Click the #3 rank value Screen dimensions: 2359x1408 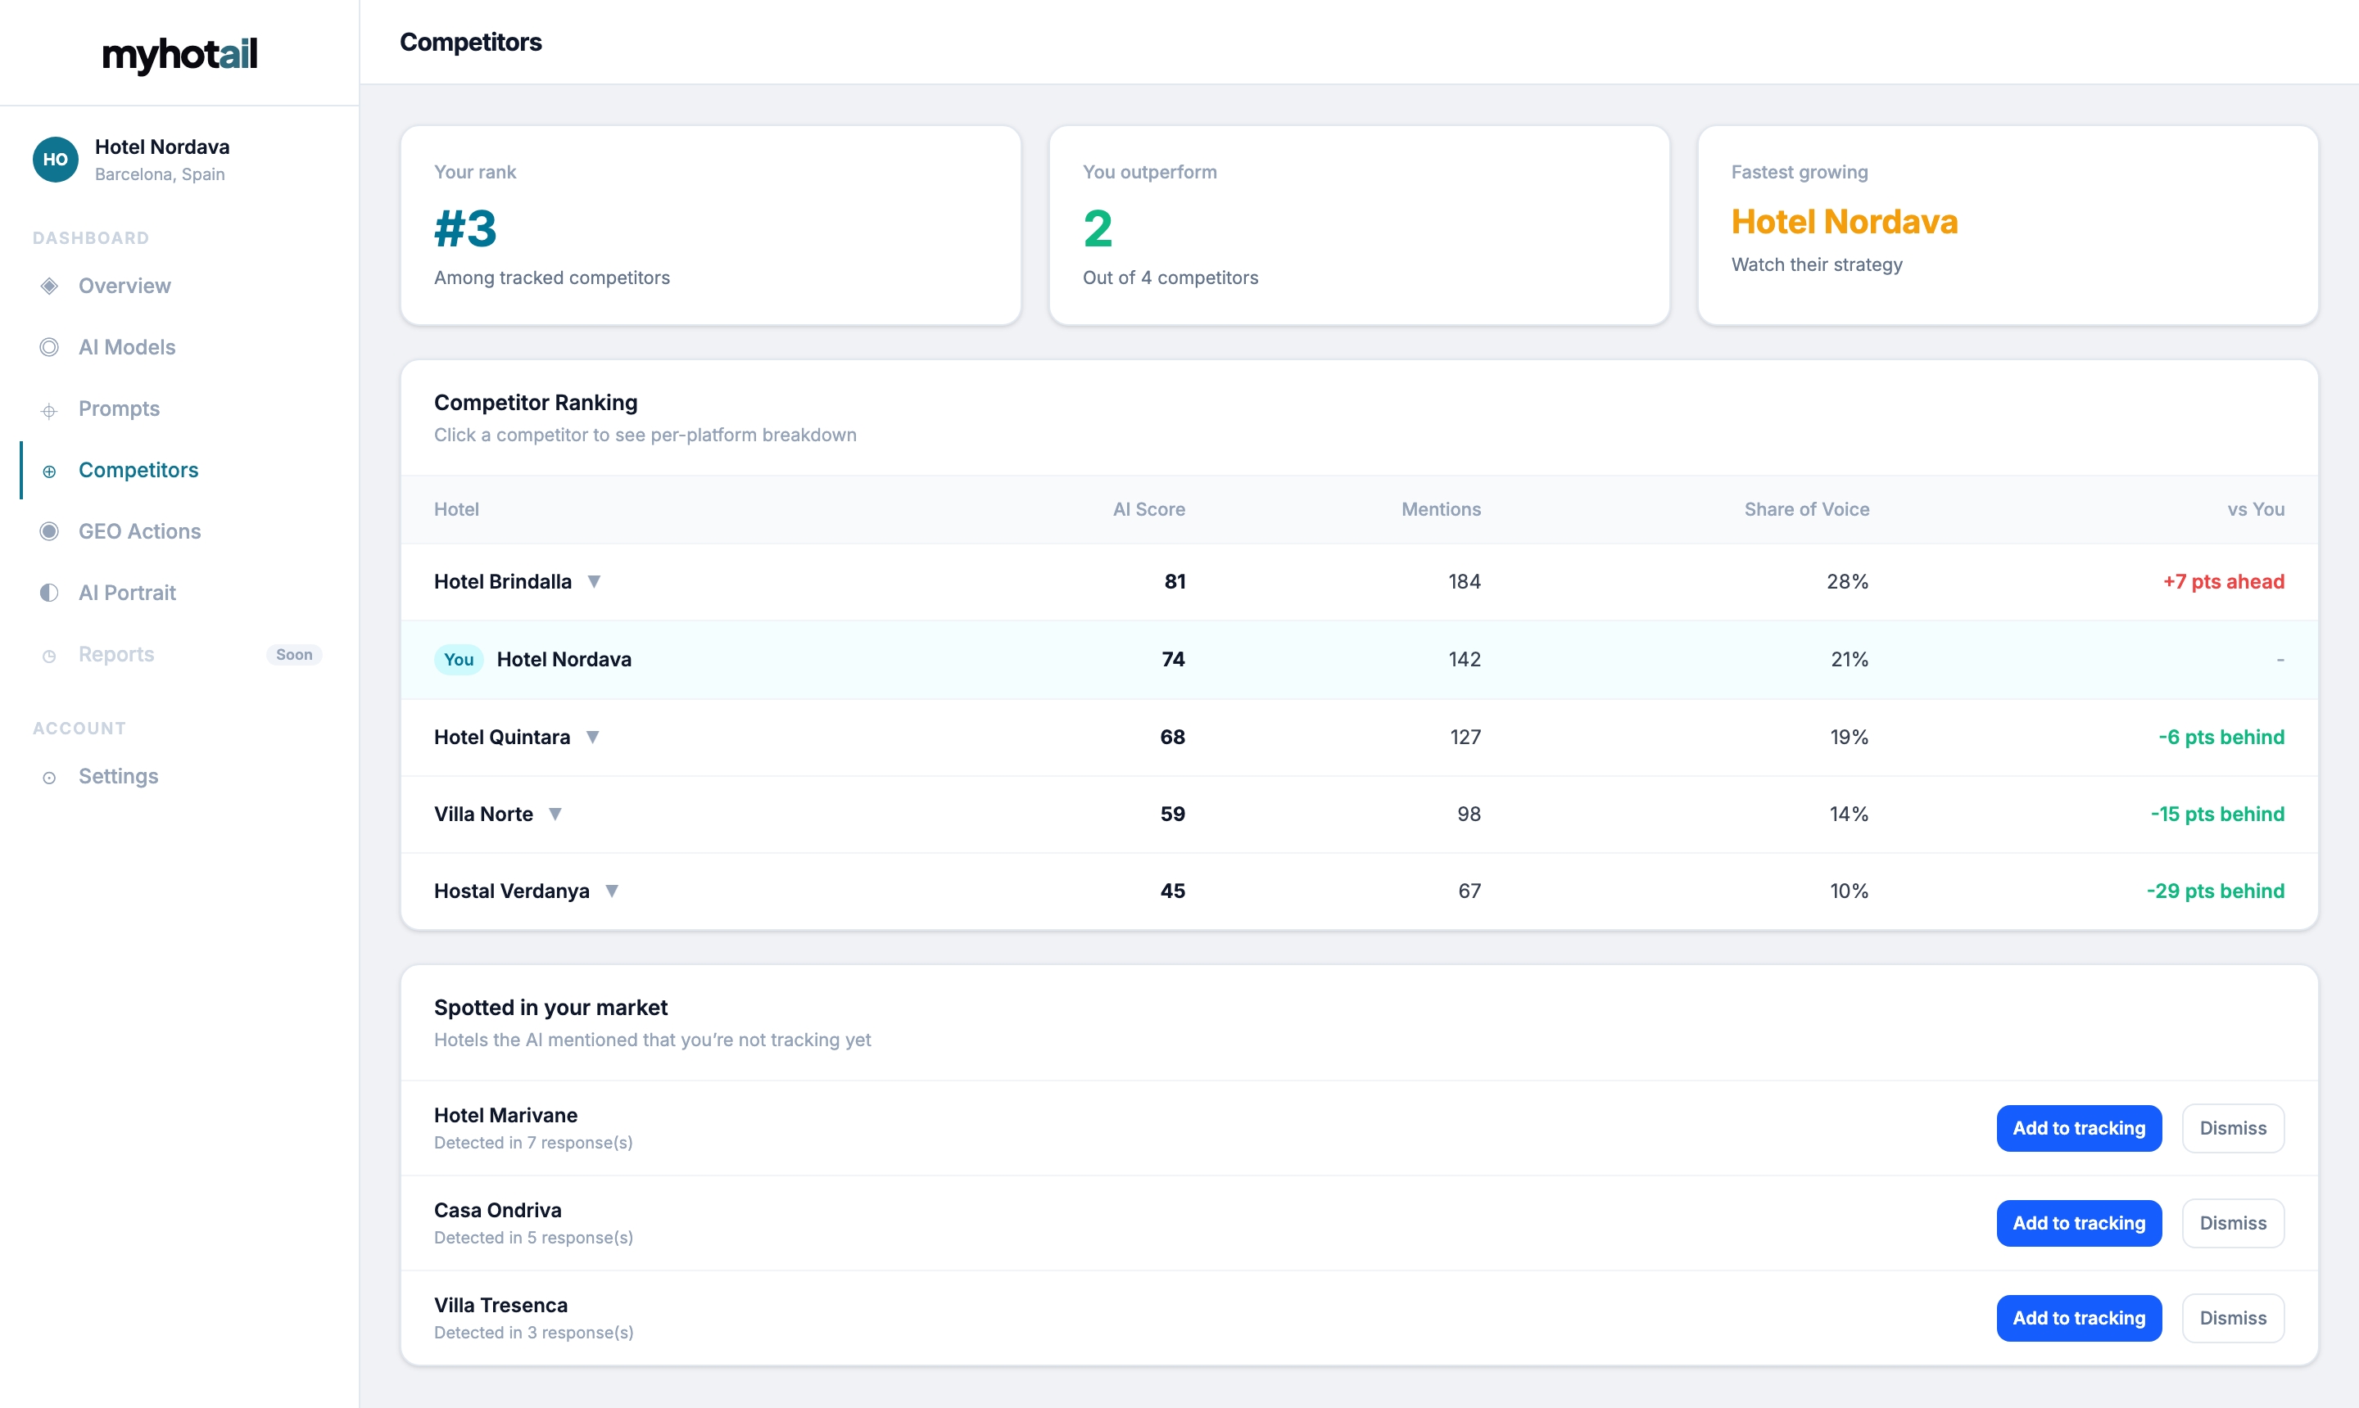coord(465,228)
